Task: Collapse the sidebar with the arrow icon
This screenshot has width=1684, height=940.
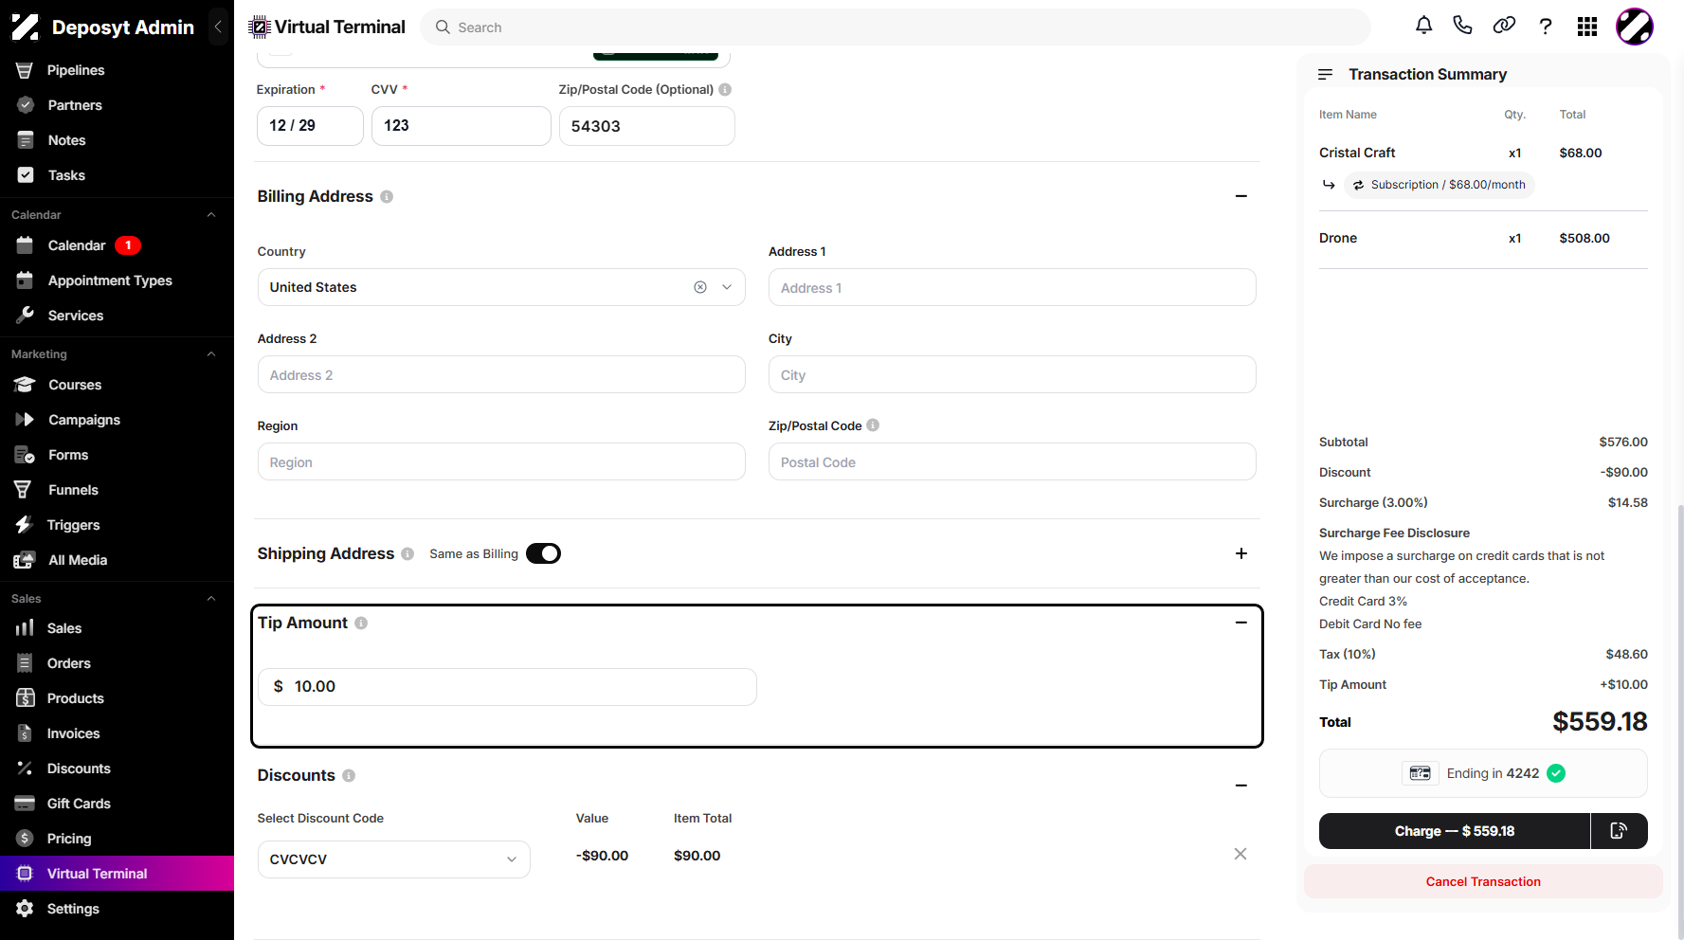Action: pos(218,27)
